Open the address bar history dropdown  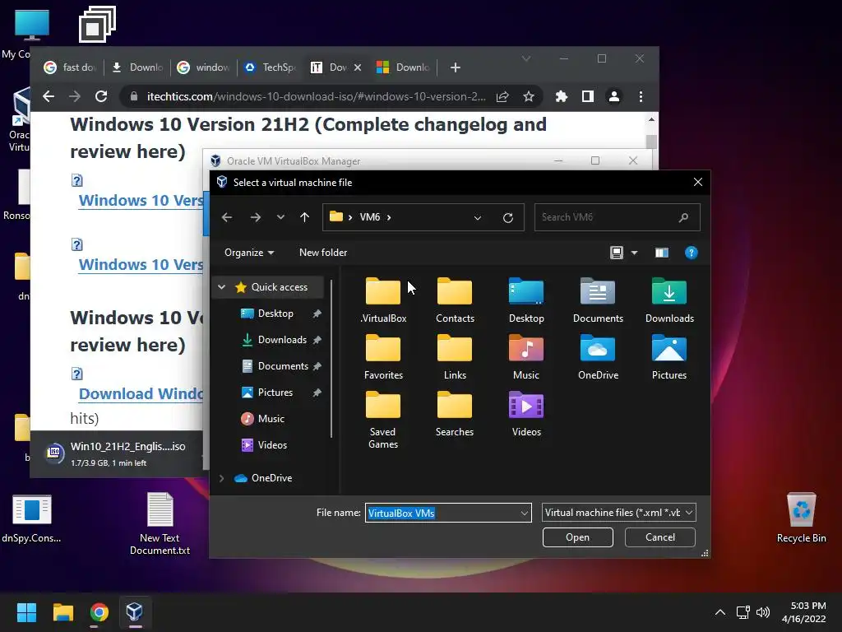tap(478, 217)
